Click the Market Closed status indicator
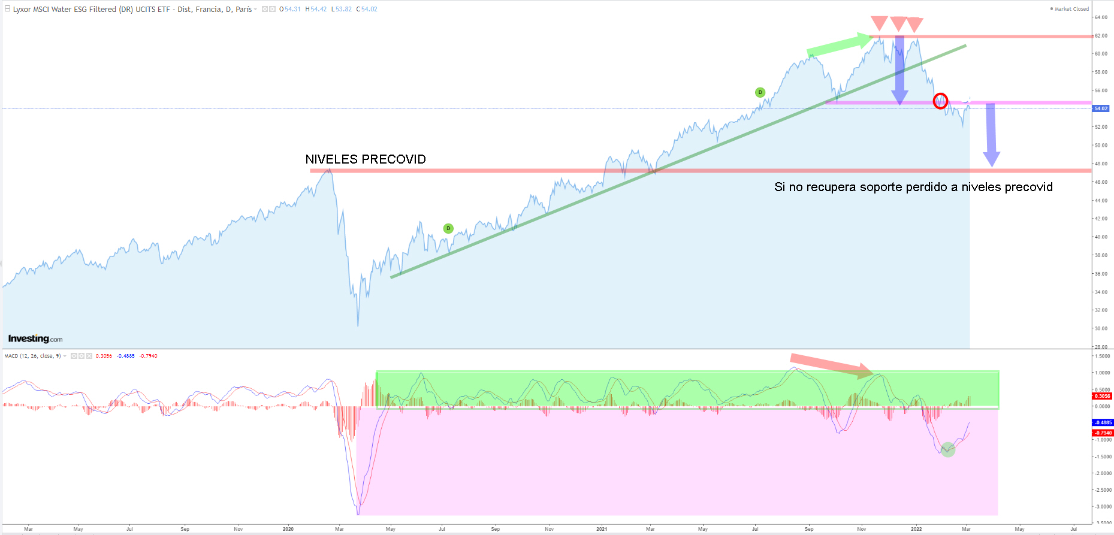 click(1071, 9)
